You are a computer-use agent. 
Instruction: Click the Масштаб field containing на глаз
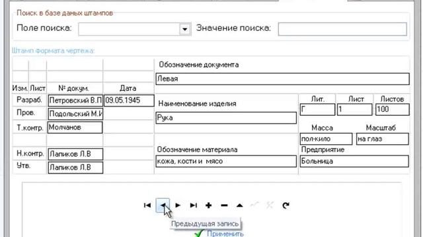(382, 139)
